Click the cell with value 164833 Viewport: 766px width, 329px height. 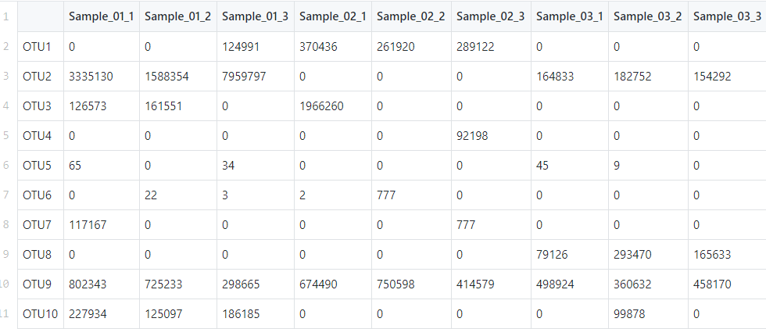coord(570,77)
